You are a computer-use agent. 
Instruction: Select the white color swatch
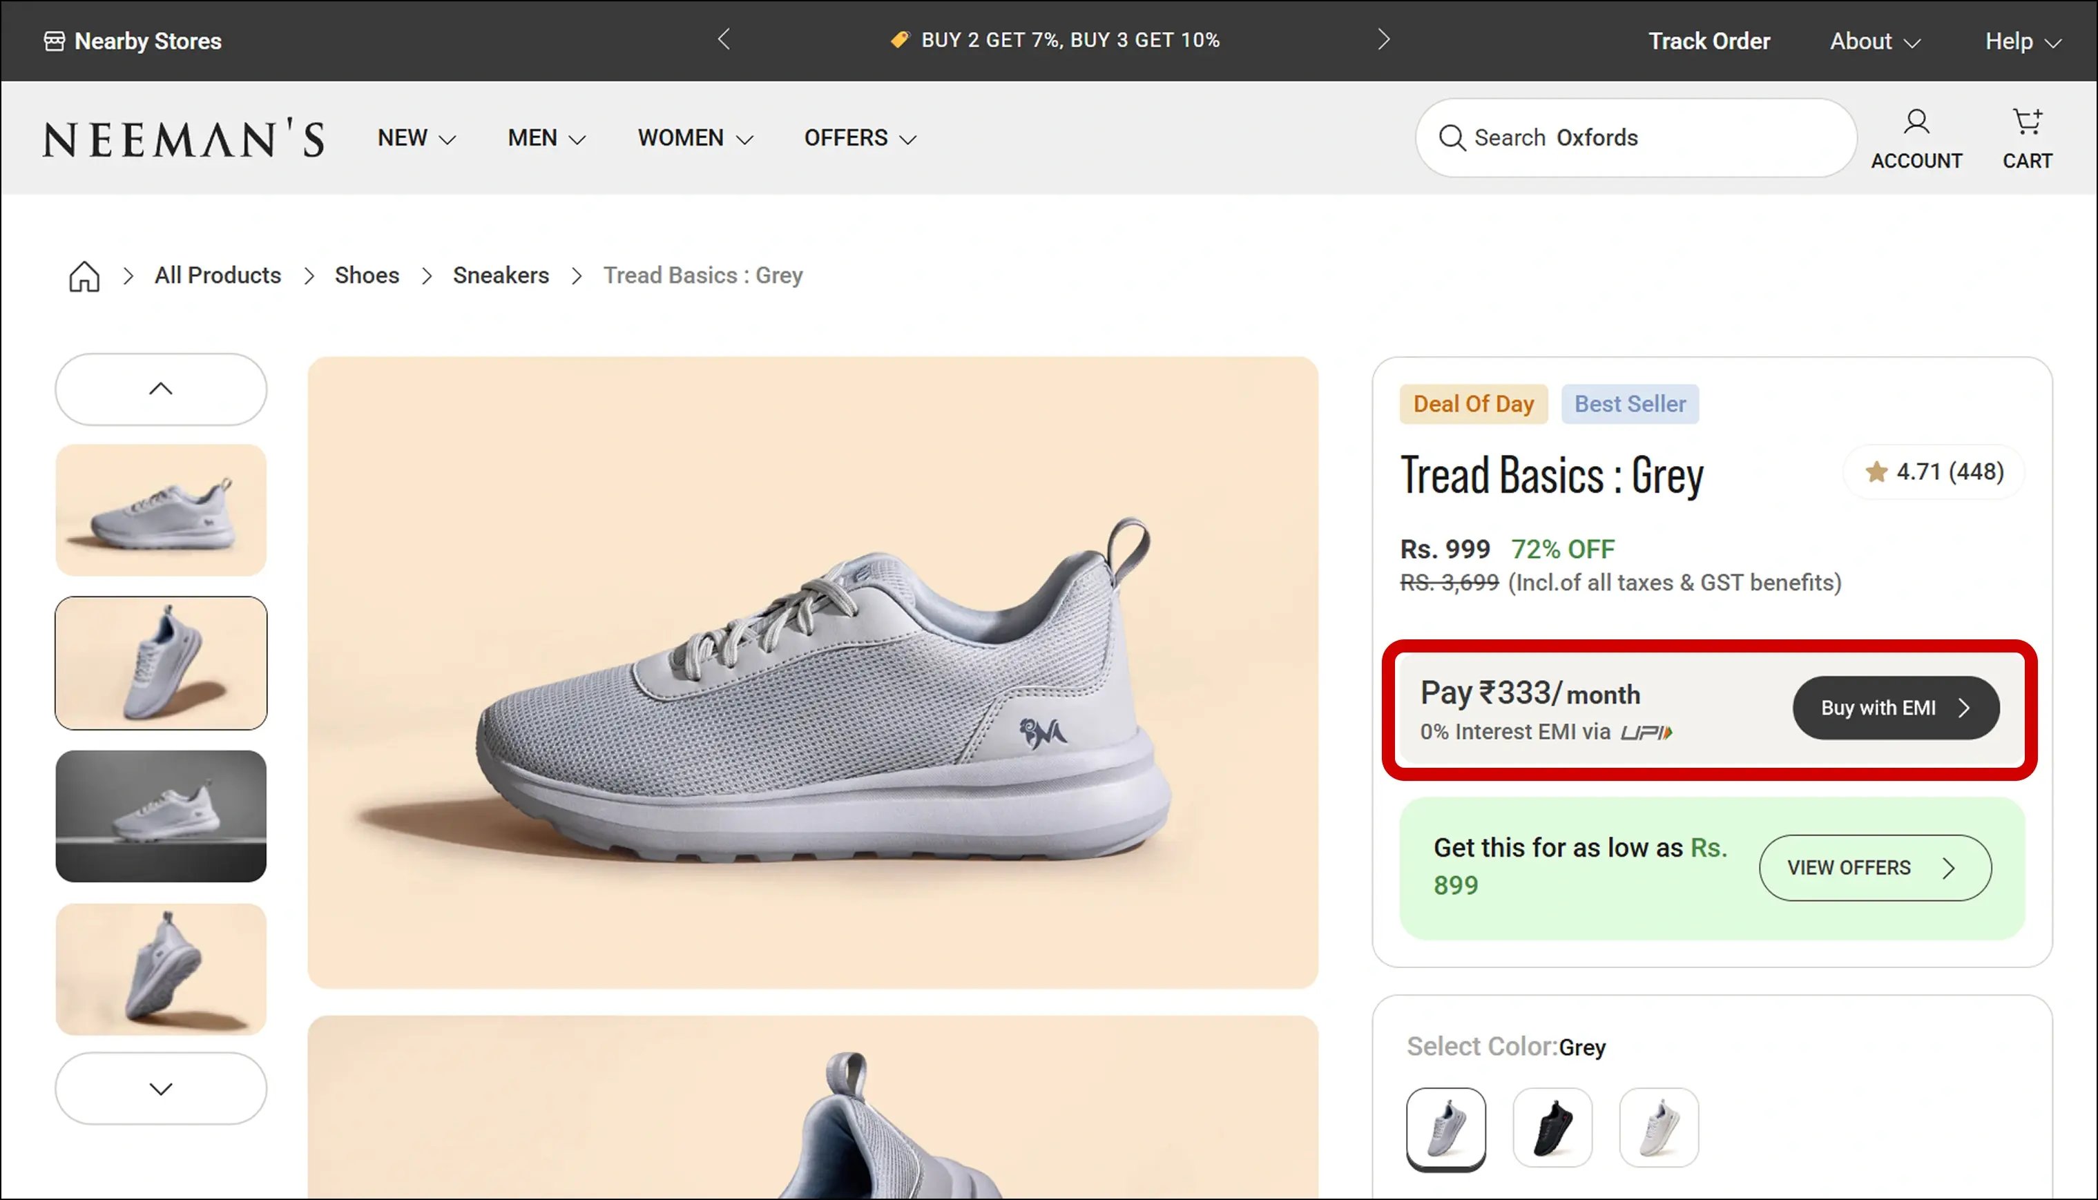(1659, 1128)
